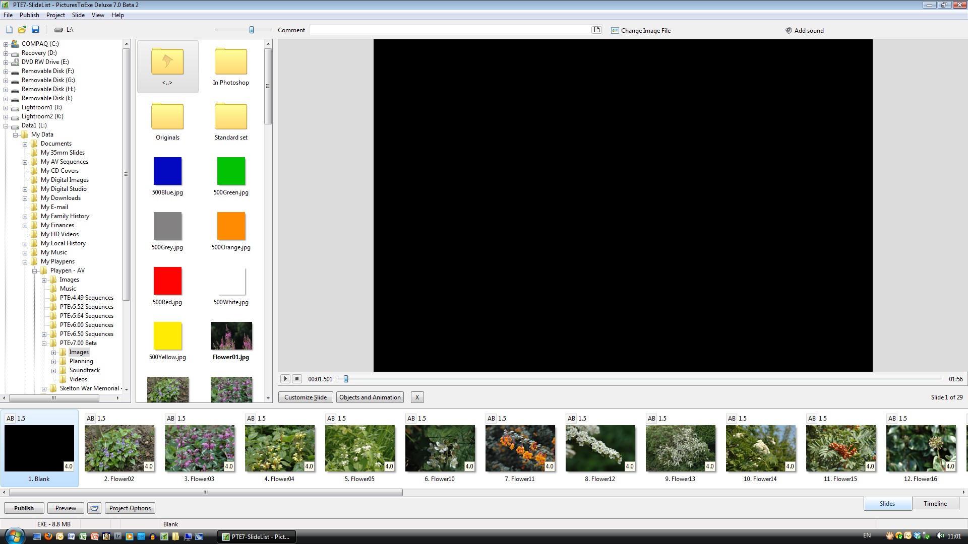Launch Word from the quick launch bar
968x544 pixels.
tap(72, 536)
